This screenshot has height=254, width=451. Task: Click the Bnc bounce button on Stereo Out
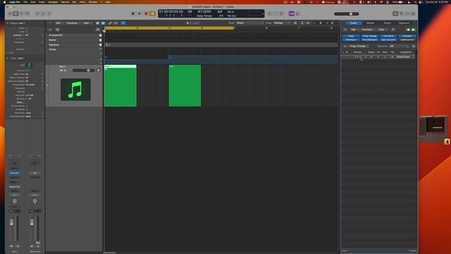(x=37, y=243)
